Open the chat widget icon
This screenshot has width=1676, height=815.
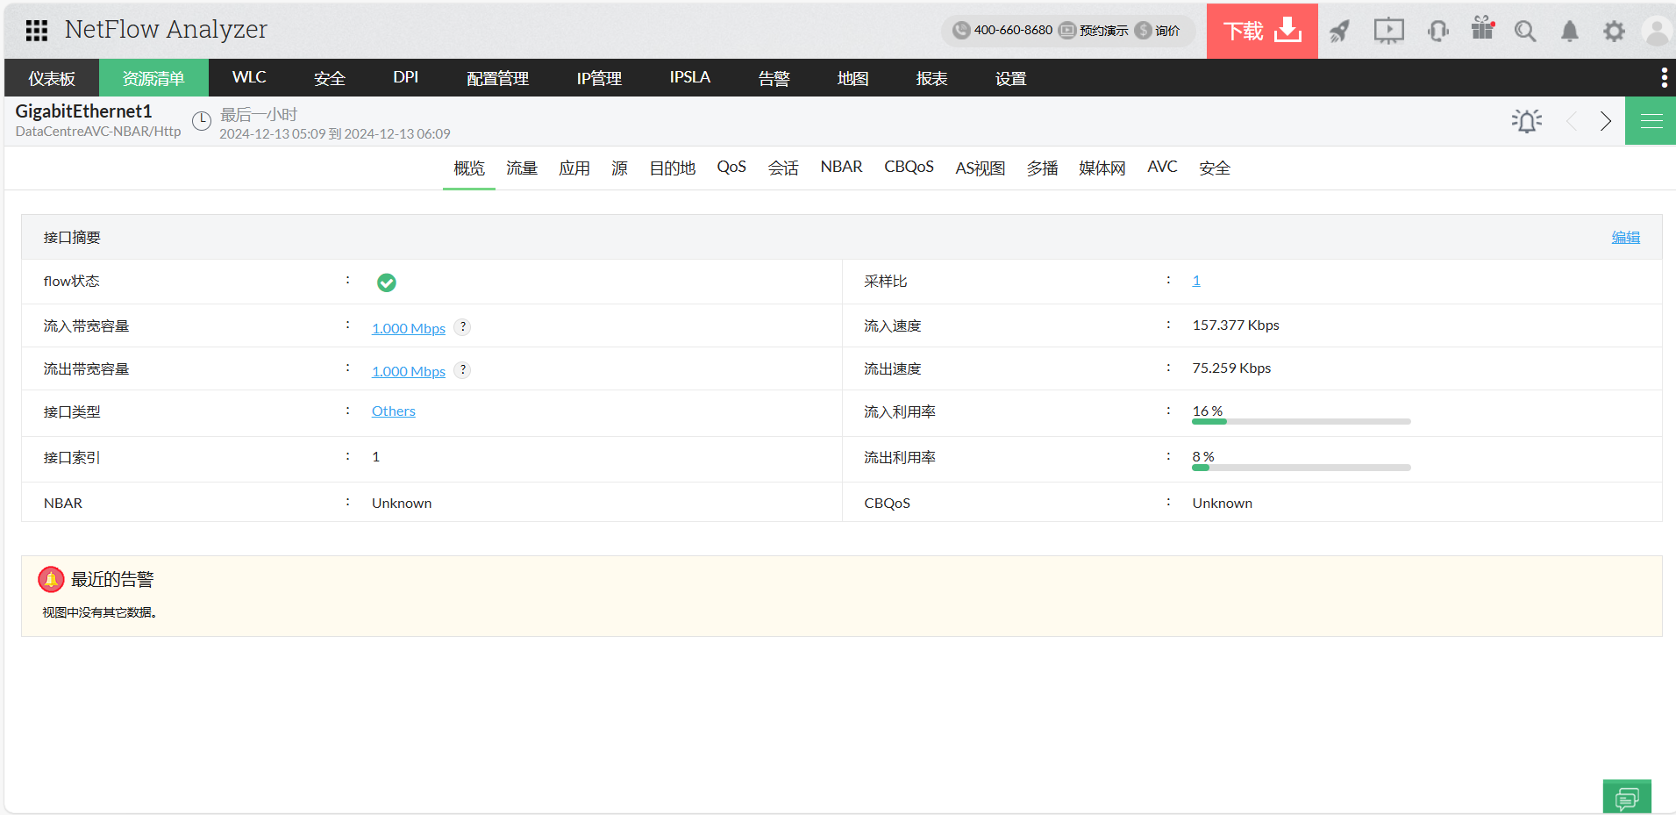[x=1627, y=797]
